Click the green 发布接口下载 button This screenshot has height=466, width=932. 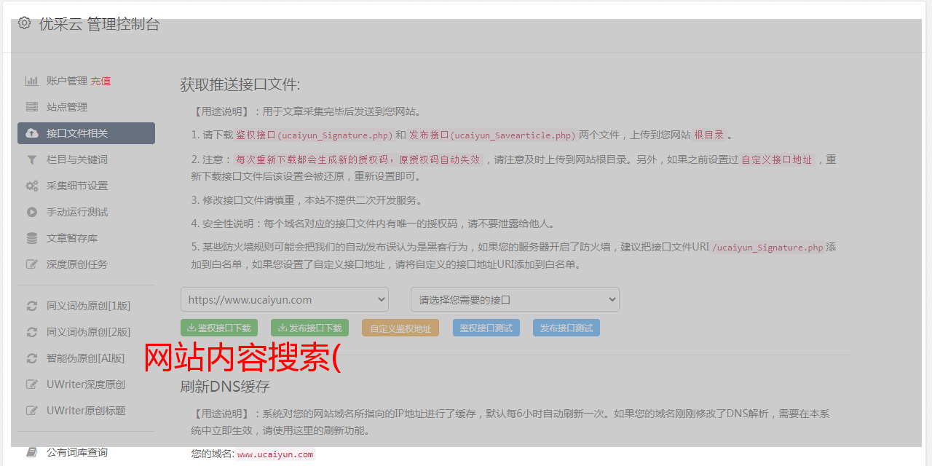tap(309, 328)
